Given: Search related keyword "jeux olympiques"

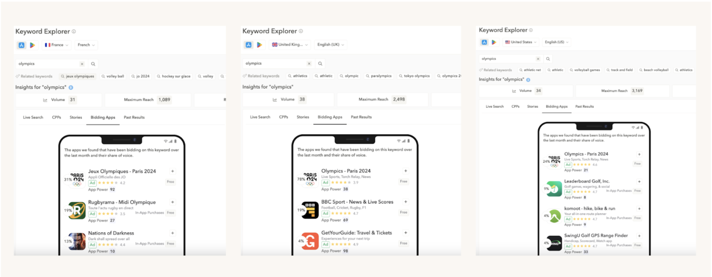Looking at the screenshot, I should click(x=77, y=77).
